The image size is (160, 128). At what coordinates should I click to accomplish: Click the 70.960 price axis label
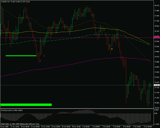pyautogui.click(x=157, y=103)
